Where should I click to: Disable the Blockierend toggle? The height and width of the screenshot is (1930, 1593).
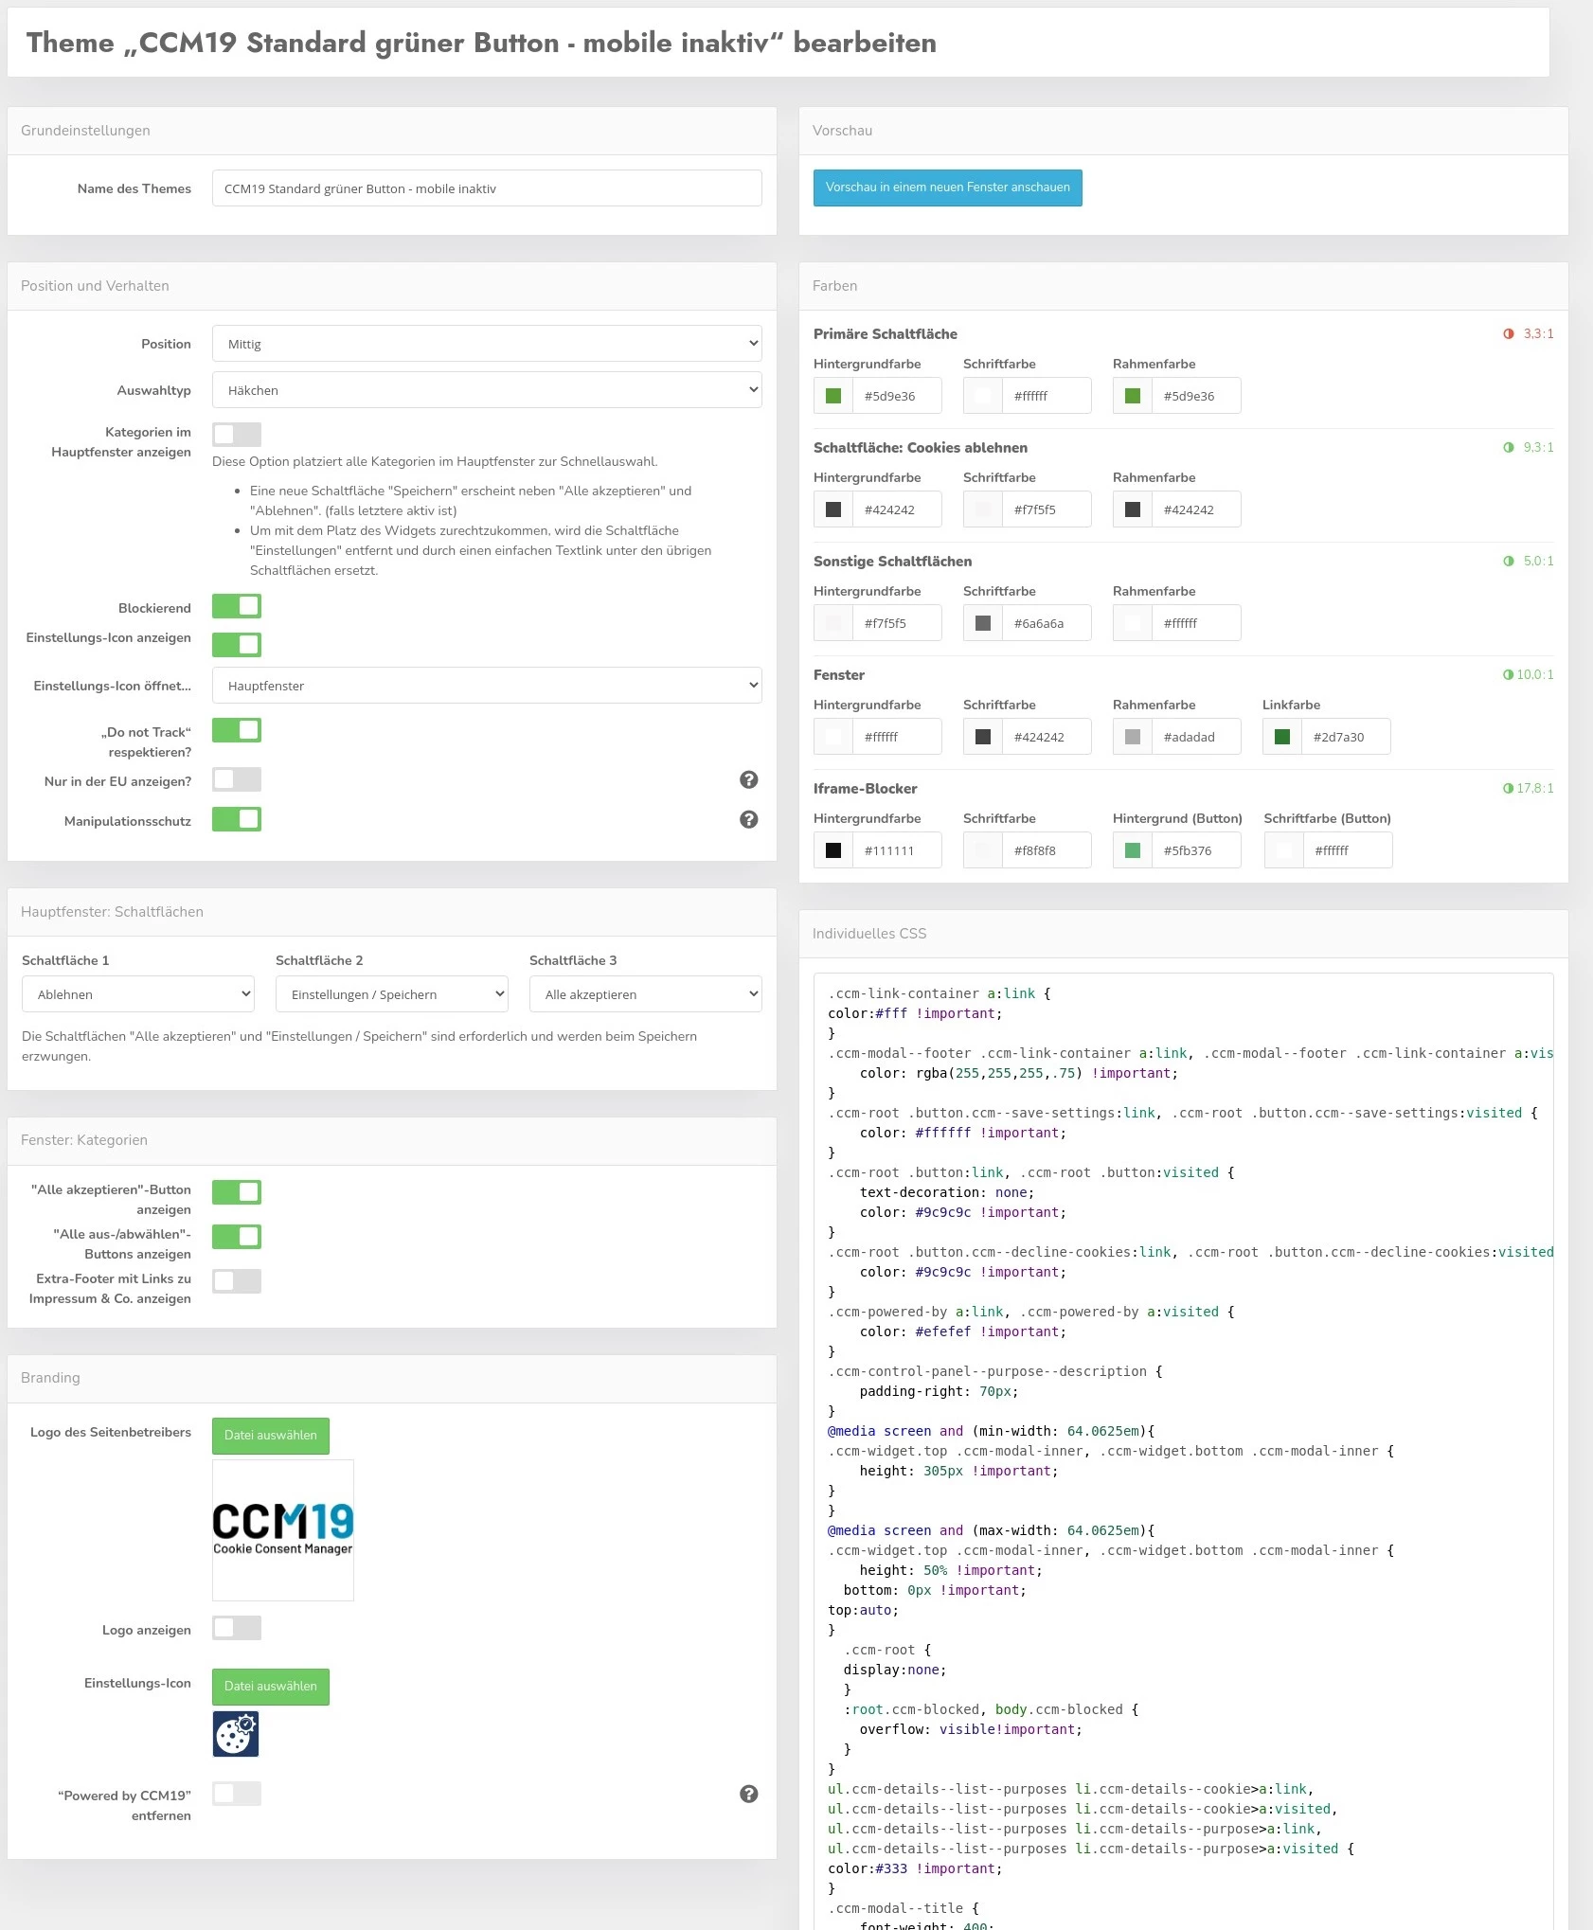coord(237,606)
